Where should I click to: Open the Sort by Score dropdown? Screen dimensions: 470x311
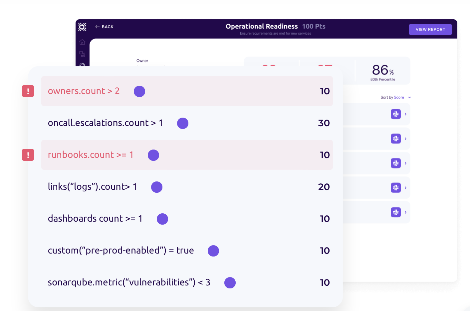pyautogui.click(x=395, y=97)
